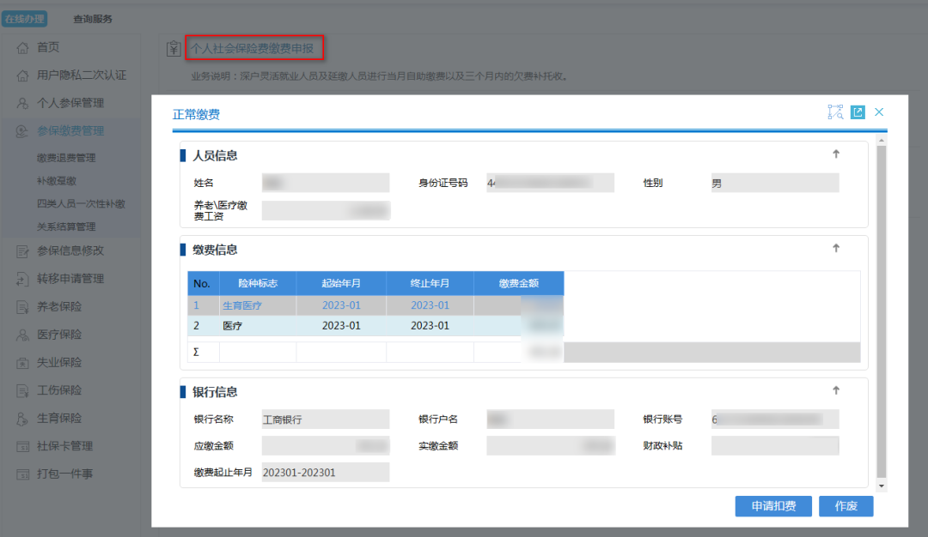Select 缴费退费管理 submenu item
Viewport: 928px width, 537px height.
coord(66,158)
